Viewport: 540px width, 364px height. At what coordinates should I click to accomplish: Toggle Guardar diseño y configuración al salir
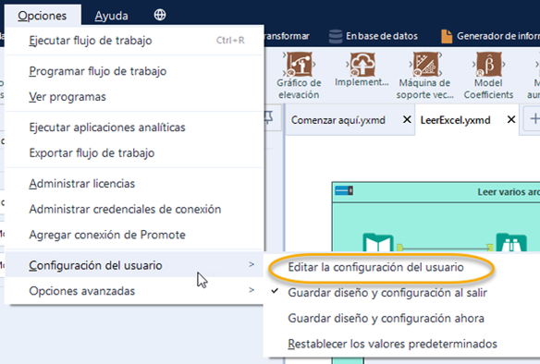click(387, 293)
